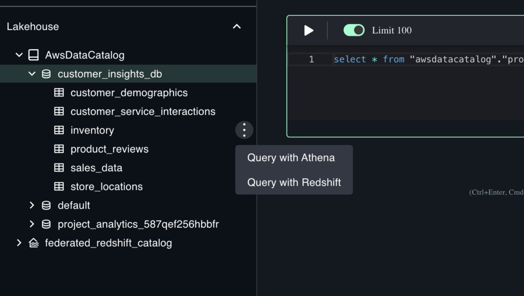Click the customer_service_interactions table icon

point(59,111)
